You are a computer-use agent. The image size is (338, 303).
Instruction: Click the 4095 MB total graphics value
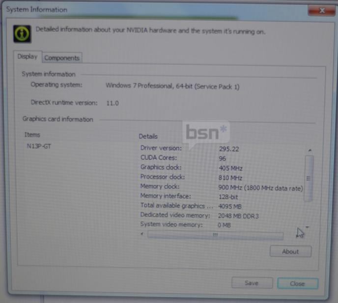[230, 206]
